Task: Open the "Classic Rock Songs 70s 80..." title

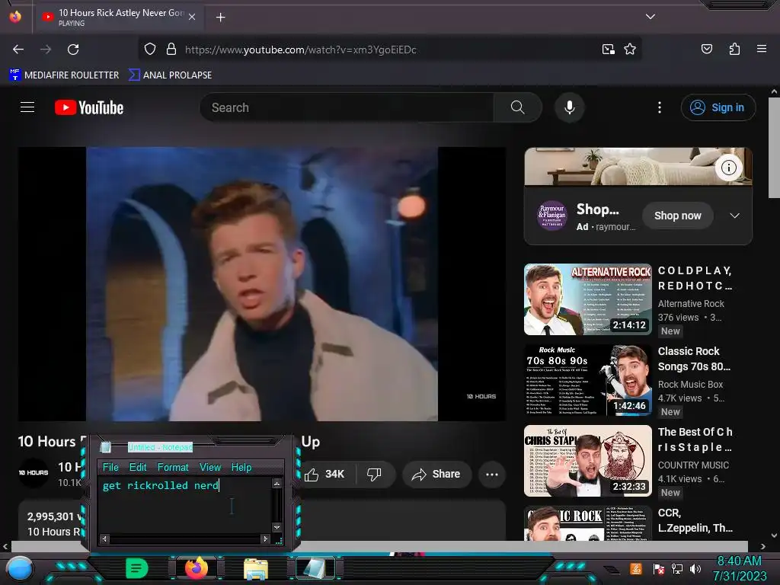Action: [x=694, y=359]
